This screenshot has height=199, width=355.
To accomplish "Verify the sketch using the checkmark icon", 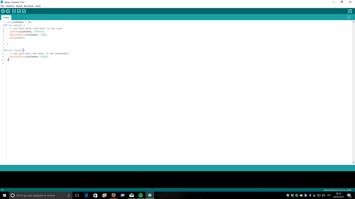I will pyautogui.click(x=3, y=11).
